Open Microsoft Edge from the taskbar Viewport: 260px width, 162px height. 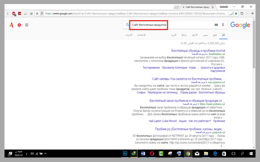click(x=214, y=153)
